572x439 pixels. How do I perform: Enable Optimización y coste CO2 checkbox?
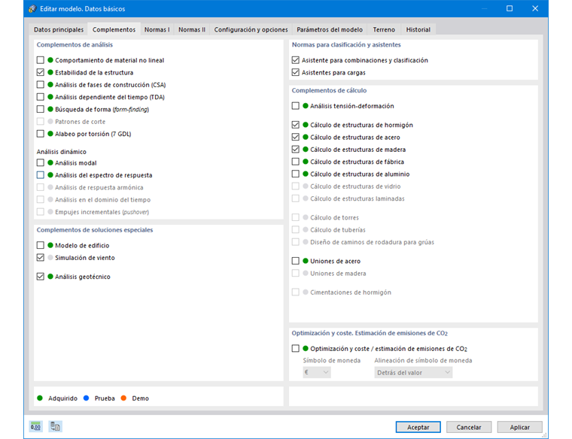pyautogui.click(x=296, y=349)
